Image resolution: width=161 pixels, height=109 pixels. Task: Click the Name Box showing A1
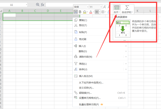(12, 5)
